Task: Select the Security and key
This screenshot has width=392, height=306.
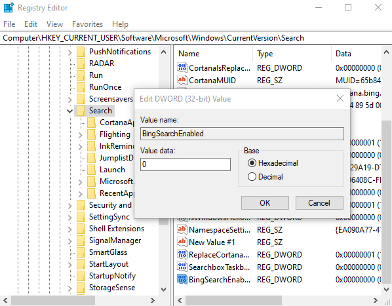Action: [110, 205]
